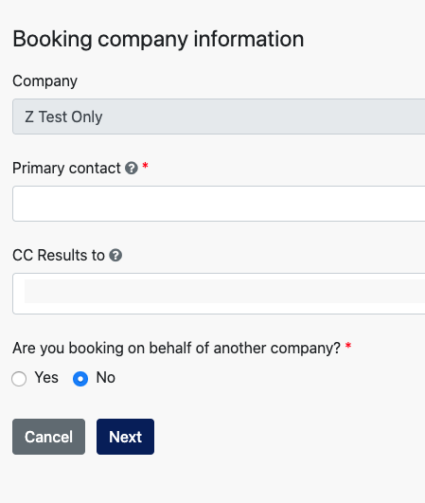The width and height of the screenshot is (425, 503).
Task: Click the "Primary contact" field label
Action: (x=66, y=169)
